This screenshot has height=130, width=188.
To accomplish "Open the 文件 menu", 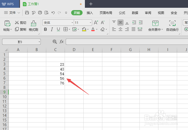I will 12,13.
